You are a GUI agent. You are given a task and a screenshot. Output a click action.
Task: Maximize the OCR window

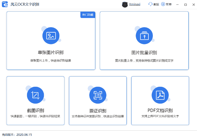point(186,5)
